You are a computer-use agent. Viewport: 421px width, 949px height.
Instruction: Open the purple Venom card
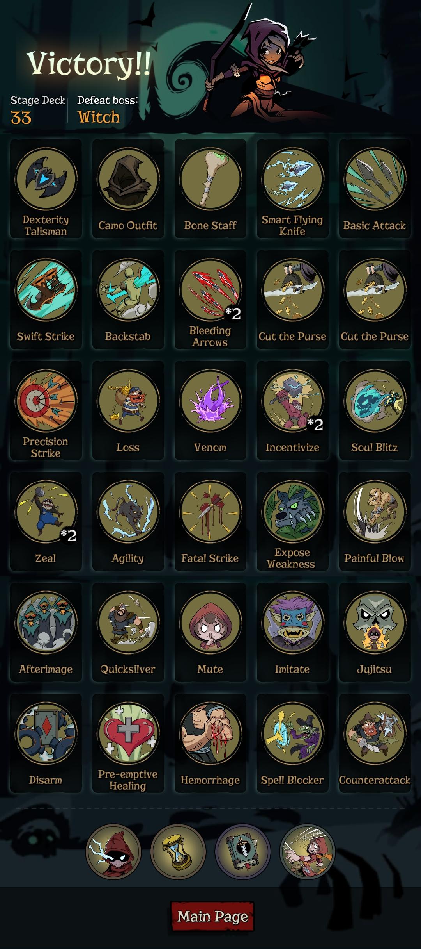tap(210, 410)
